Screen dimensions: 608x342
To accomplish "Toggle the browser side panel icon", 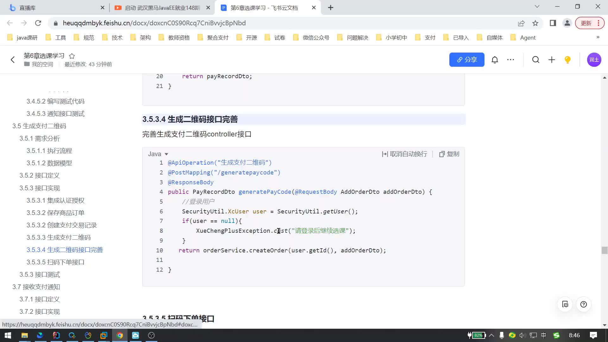I will point(553,23).
